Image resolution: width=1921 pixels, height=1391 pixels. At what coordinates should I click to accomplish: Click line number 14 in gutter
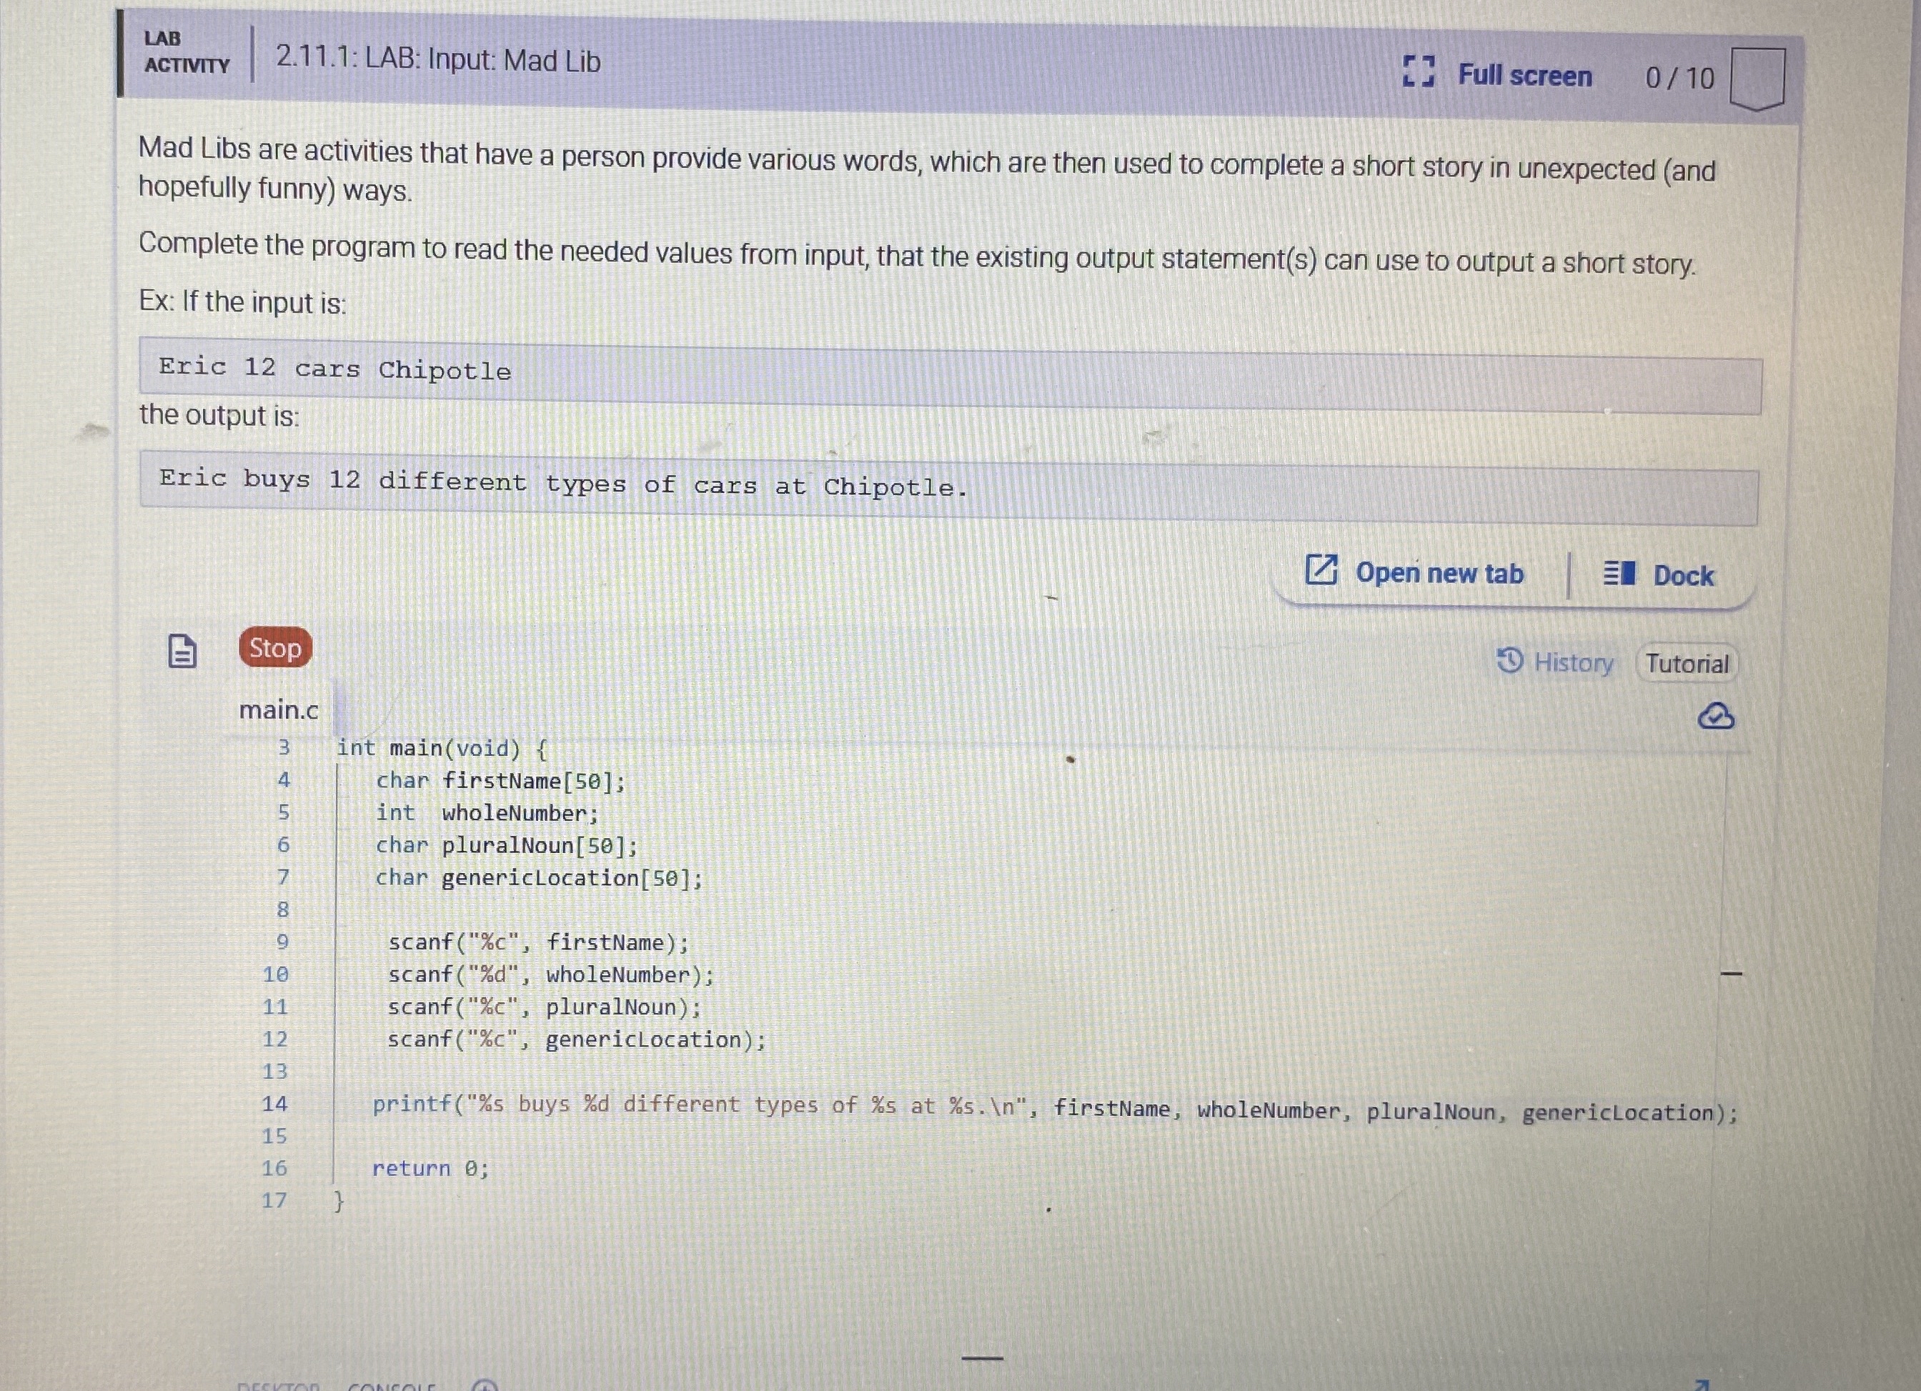pos(274,1103)
